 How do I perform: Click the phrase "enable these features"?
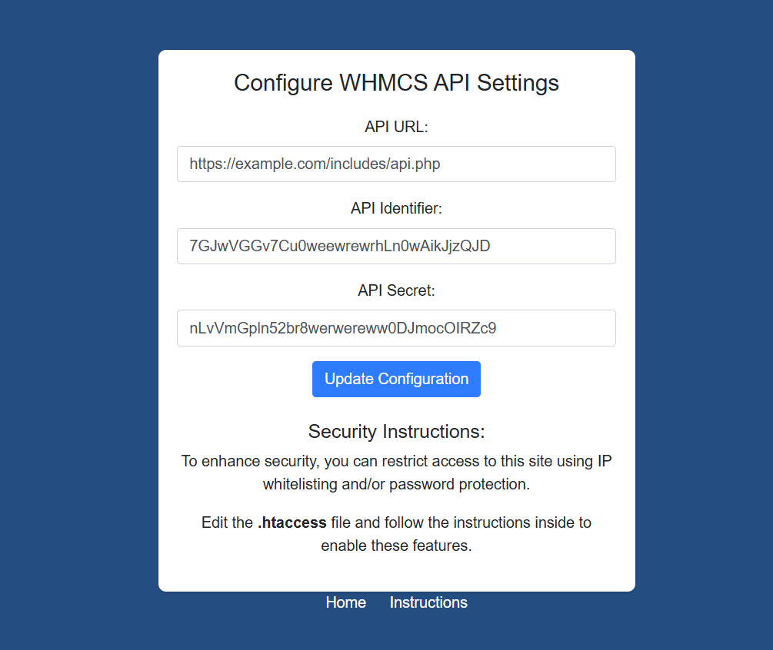tap(396, 546)
